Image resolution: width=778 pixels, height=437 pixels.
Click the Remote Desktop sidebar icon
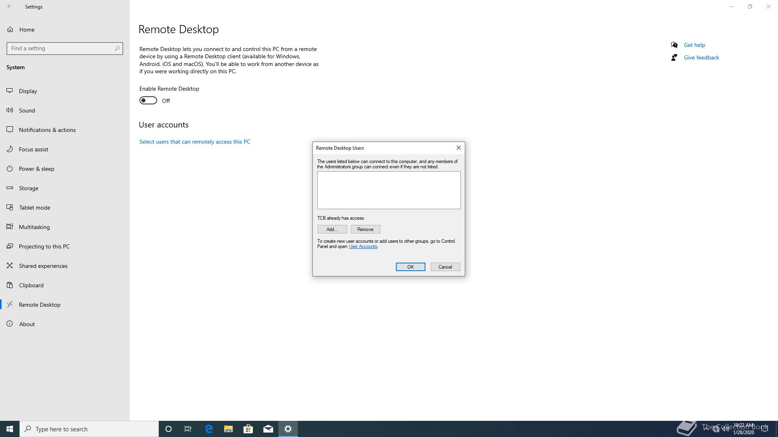click(10, 305)
